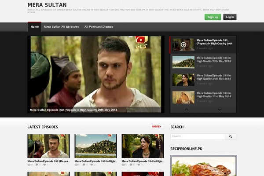The height and width of the screenshot is (176, 264).
Task: Click views eye icon under Episode 332 card
Action: coord(29,165)
